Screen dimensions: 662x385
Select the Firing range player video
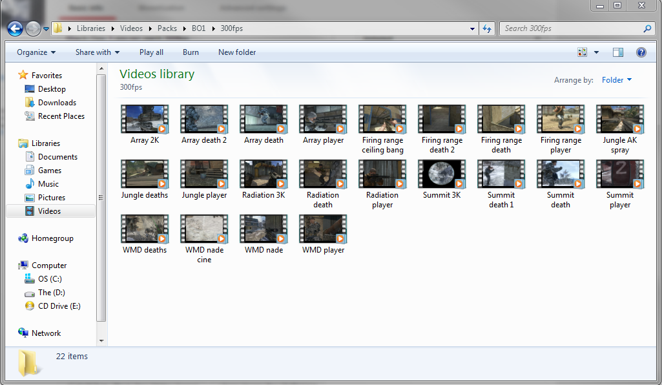(561, 130)
